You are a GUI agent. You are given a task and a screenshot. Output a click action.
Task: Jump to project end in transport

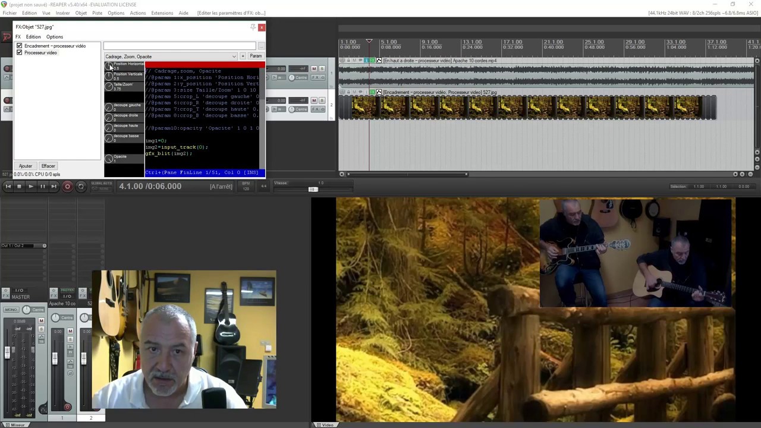tap(54, 187)
